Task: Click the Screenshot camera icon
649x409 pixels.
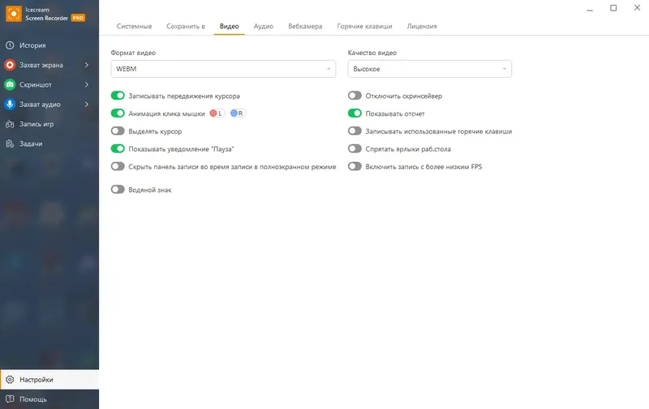Action: [x=10, y=84]
